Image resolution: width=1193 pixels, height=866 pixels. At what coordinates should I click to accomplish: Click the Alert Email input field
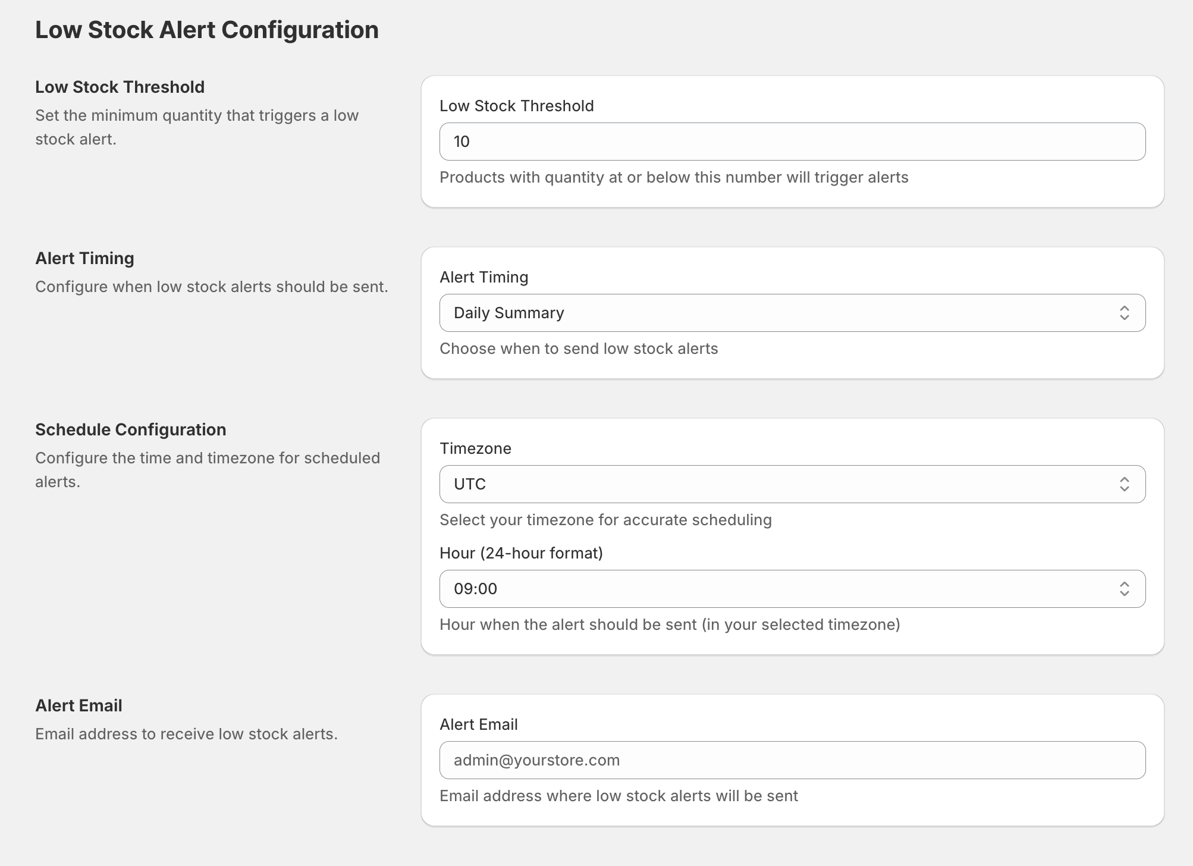point(792,760)
